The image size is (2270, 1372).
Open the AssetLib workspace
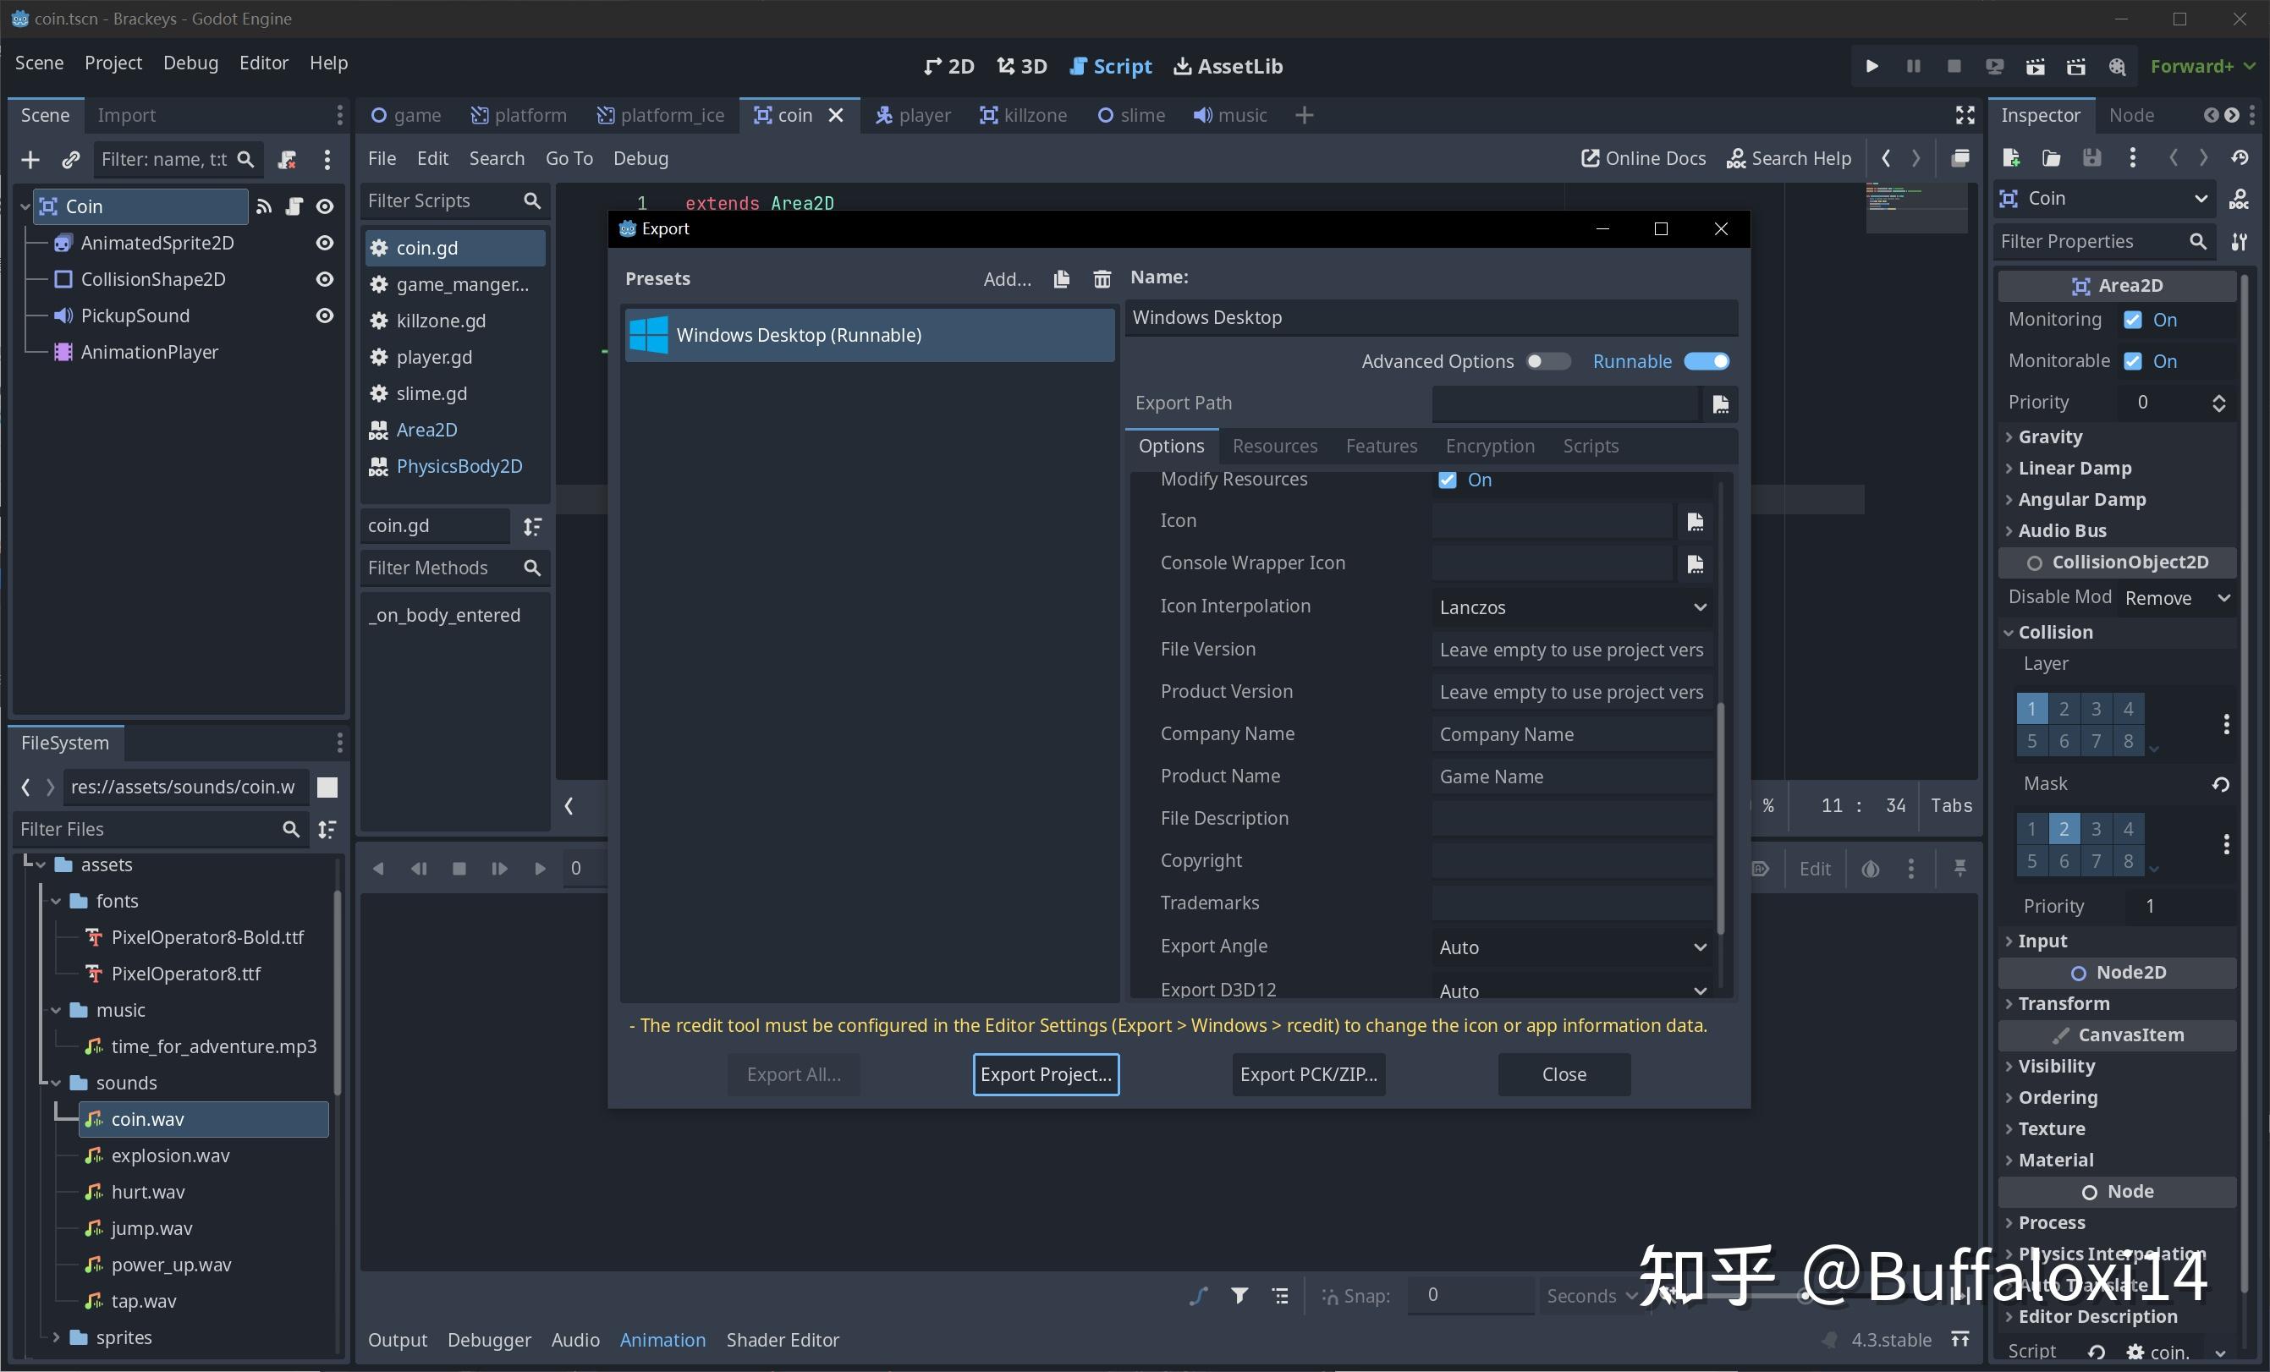(1227, 65)
